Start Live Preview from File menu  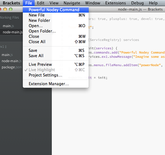[56, 64]
